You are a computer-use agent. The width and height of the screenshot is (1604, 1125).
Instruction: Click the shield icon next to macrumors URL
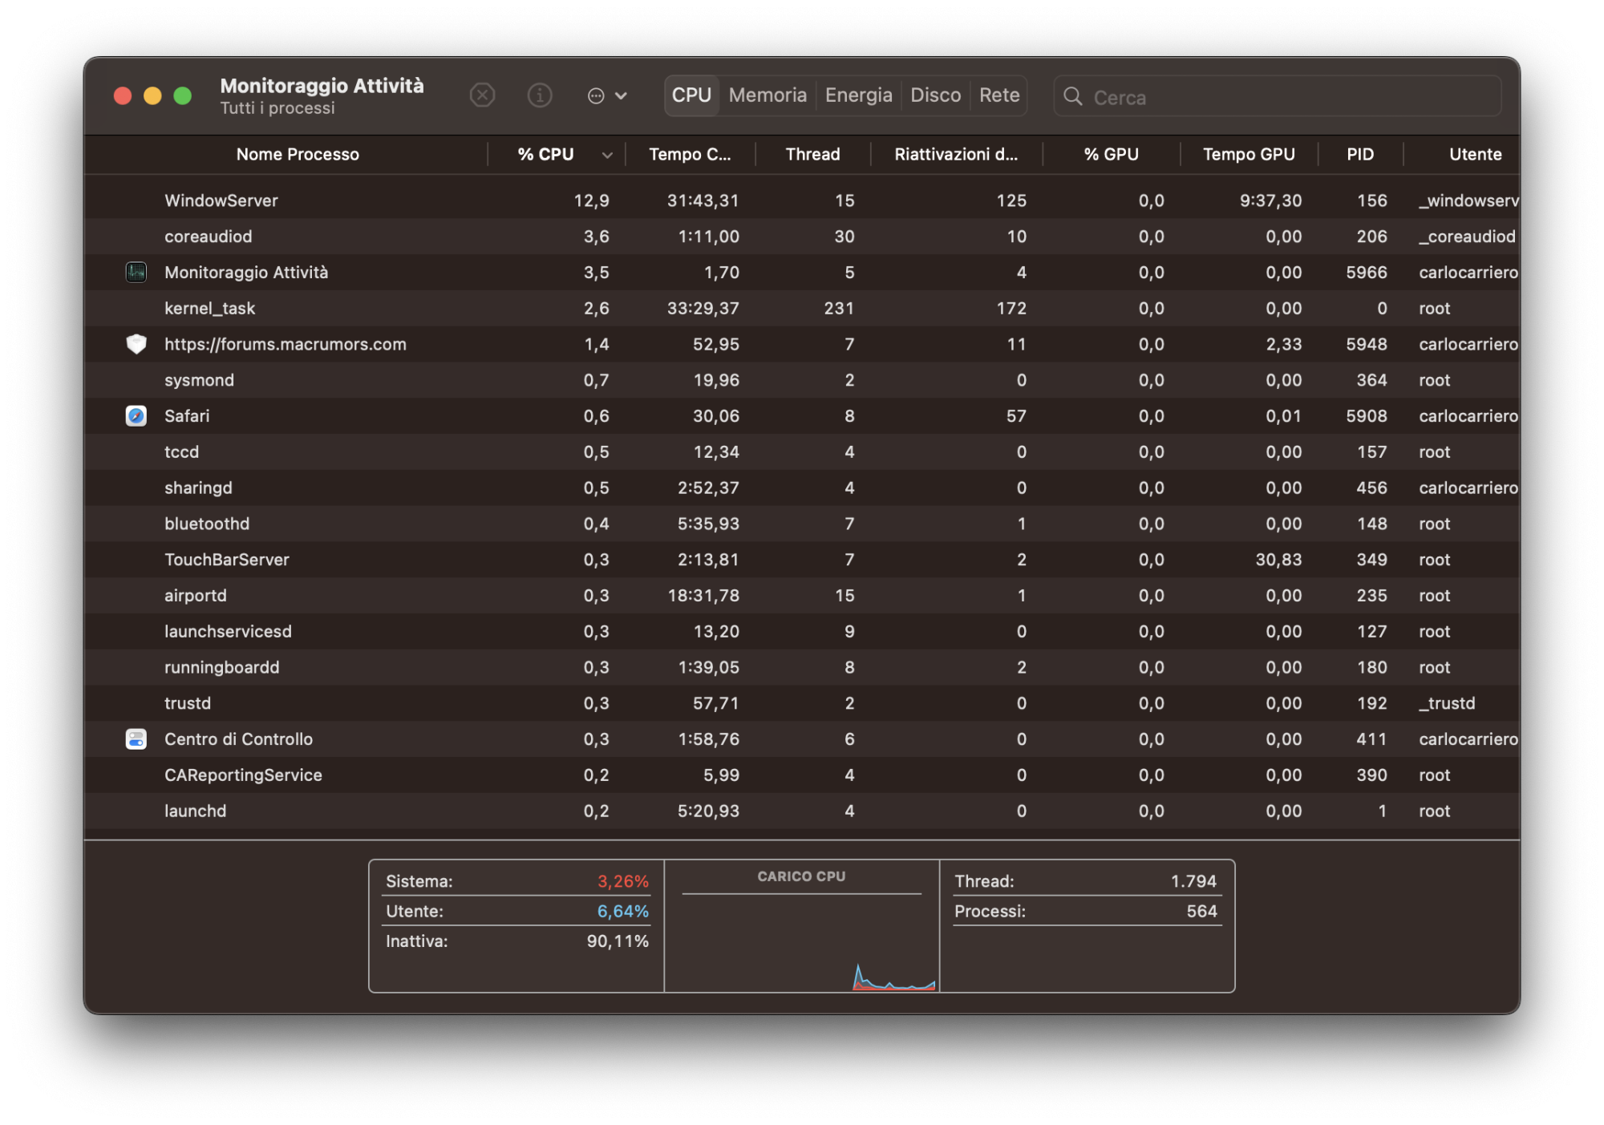pyautogui.click(x=136, y=349)
